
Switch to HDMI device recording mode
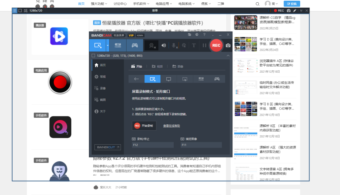coord(118,45)
